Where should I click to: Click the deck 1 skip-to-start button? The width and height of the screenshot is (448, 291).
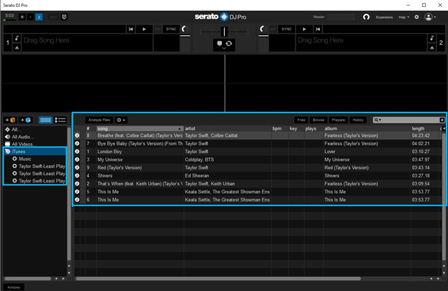[x=130, y=29]
